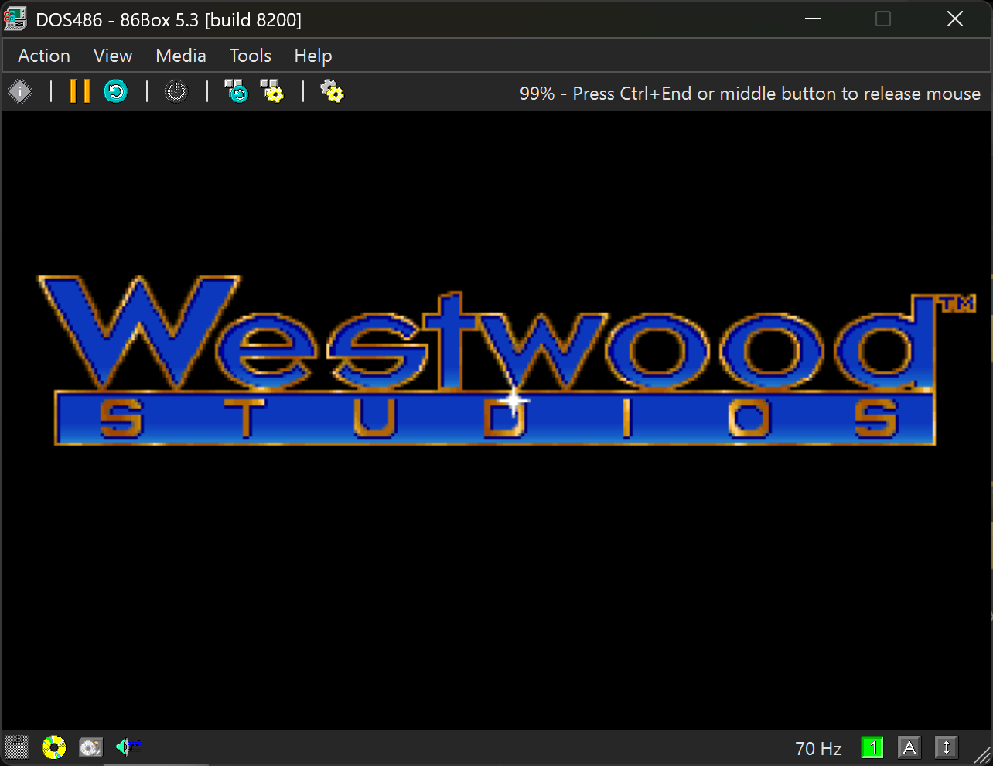993x766 pixels.
Task: Click the hard disk status icon
Action: point(90,747)
